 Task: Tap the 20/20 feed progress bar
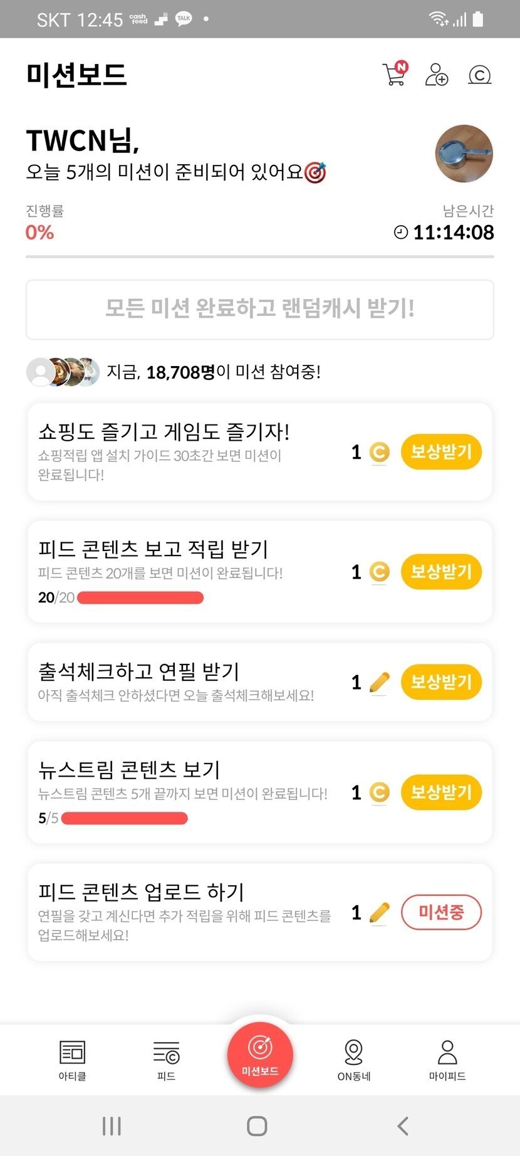tap(140, 597)
